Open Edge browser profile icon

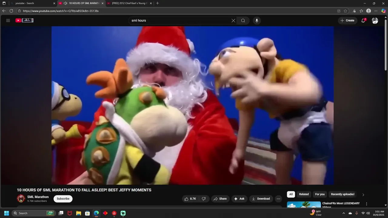click(369, 11)
